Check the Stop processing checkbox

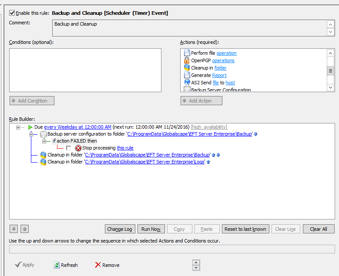click(x=69, y=148)
